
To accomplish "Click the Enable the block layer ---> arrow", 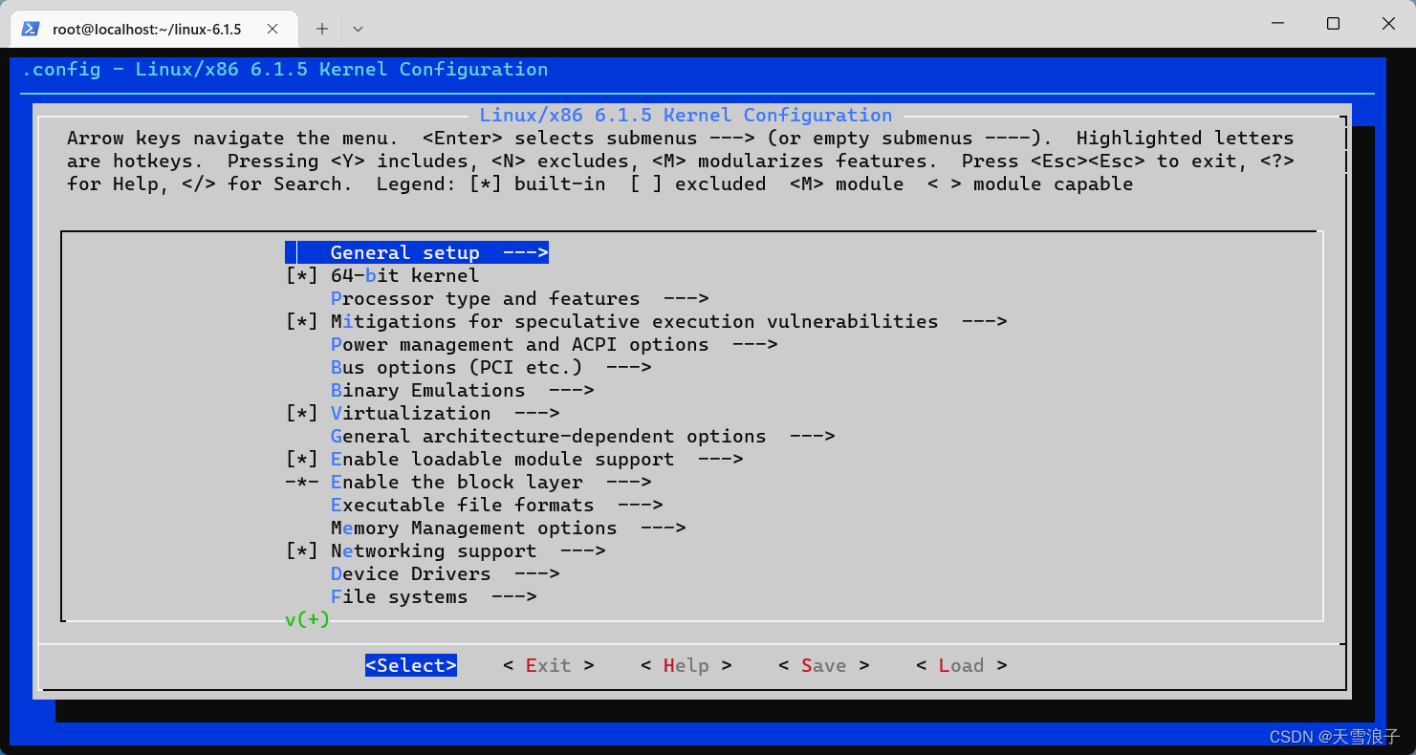I will coord(628,482).
